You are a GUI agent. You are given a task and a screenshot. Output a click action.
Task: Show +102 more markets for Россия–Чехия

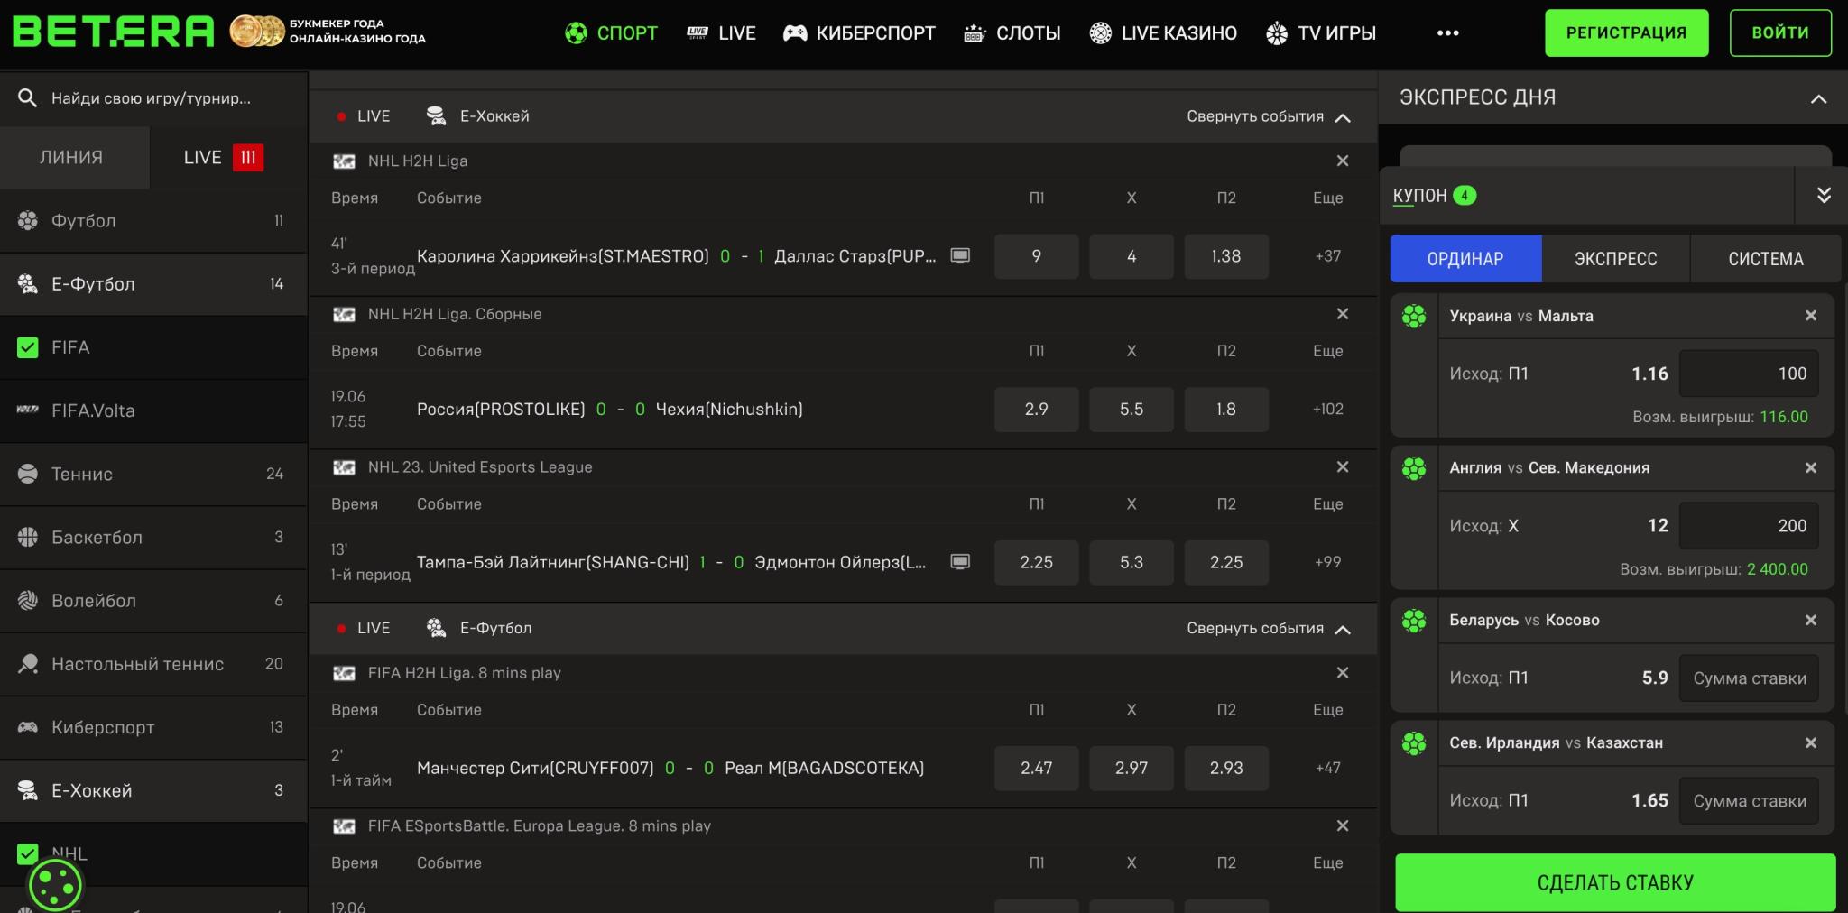tap(1328, 409)
